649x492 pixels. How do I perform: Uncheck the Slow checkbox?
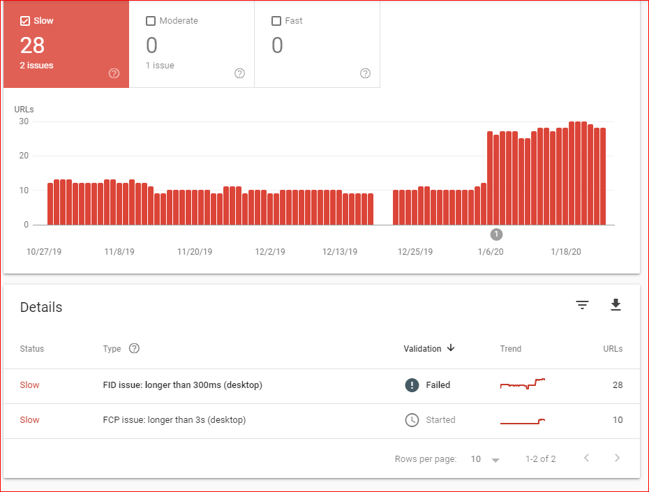(25, 21)
